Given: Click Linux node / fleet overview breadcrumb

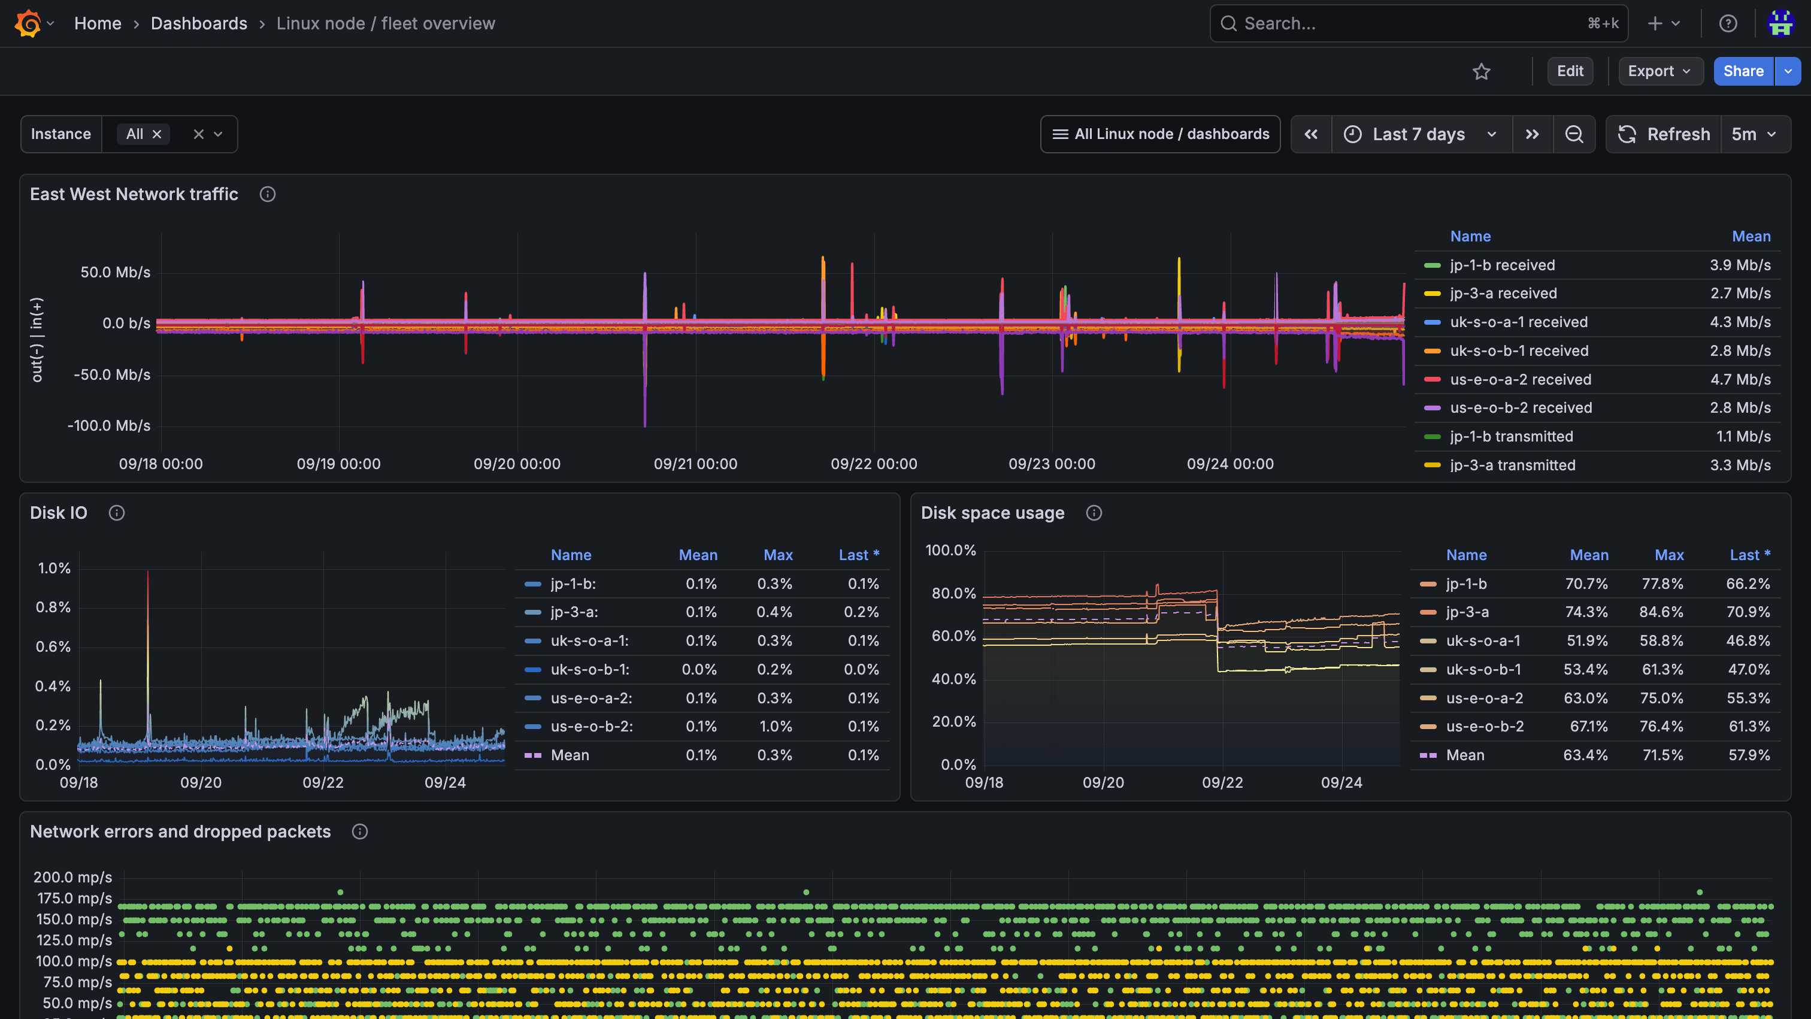Looking at the screenshot, I should tap(385, 23).
